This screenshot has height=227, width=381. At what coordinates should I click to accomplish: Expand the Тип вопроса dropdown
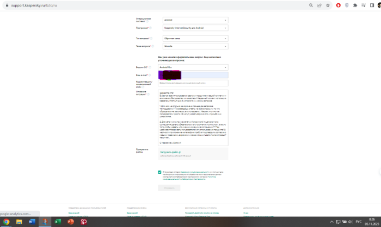195,39
